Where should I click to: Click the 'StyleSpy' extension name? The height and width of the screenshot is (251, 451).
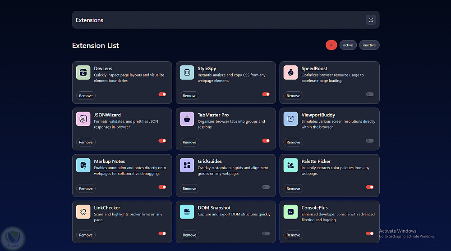(x=207, y=68)
